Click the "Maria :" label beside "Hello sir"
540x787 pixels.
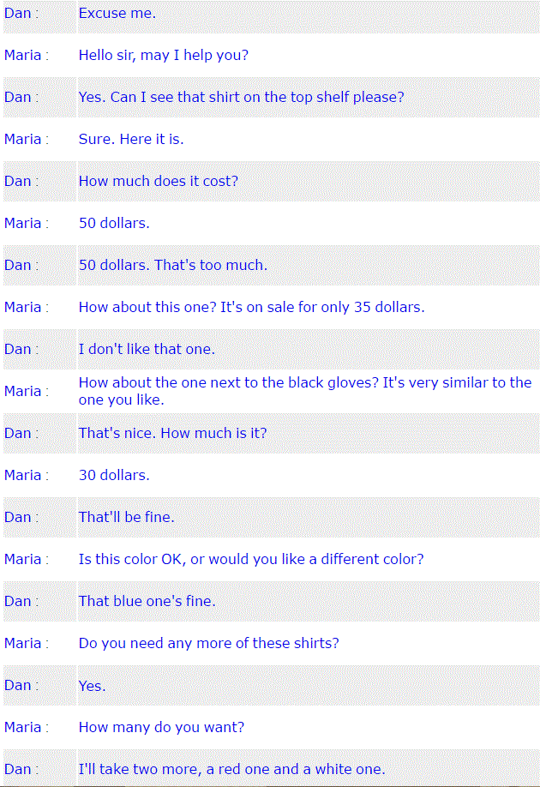click(x=27, y=55)
